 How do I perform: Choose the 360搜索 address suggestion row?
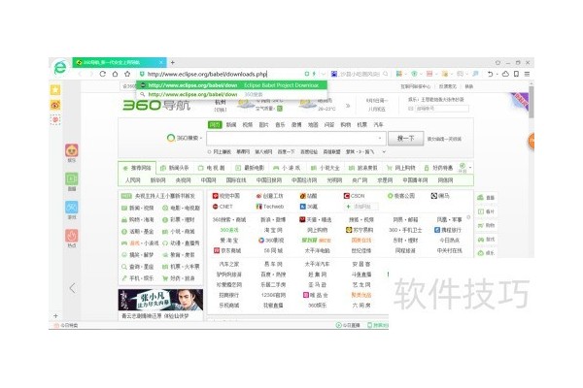point(232,95)
